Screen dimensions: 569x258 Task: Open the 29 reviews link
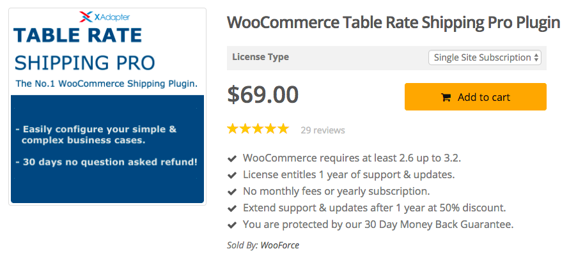point(323,130)
